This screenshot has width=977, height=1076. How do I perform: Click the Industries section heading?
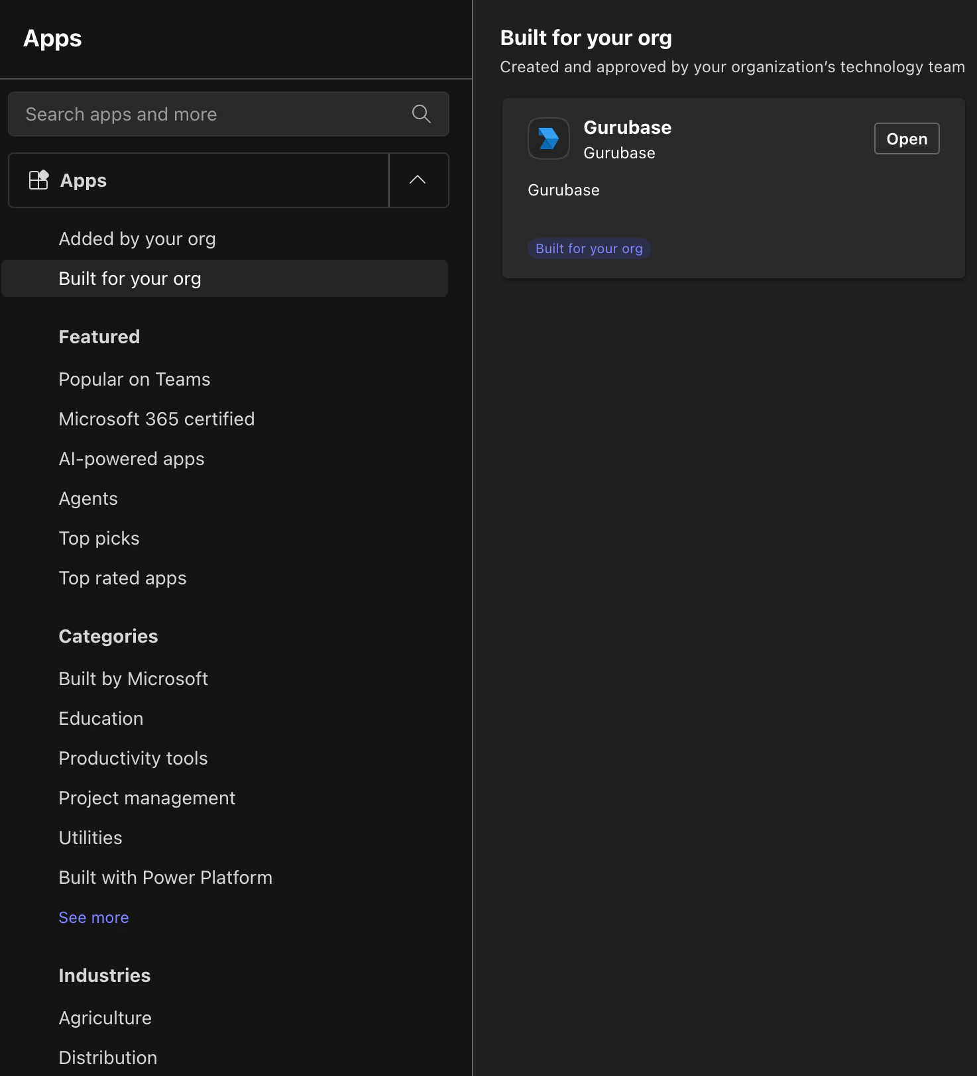tap(105, 975)
